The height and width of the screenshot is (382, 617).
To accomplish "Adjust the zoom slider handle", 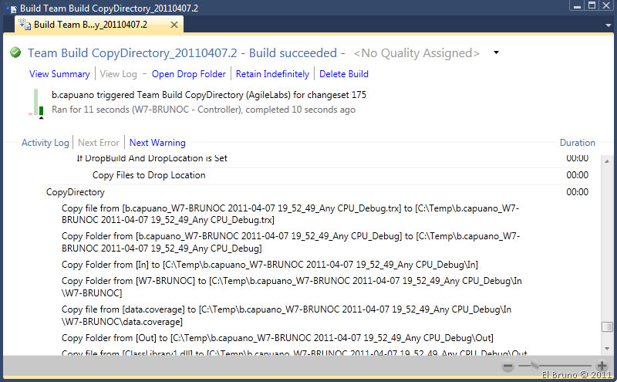I will pos(534,366).
